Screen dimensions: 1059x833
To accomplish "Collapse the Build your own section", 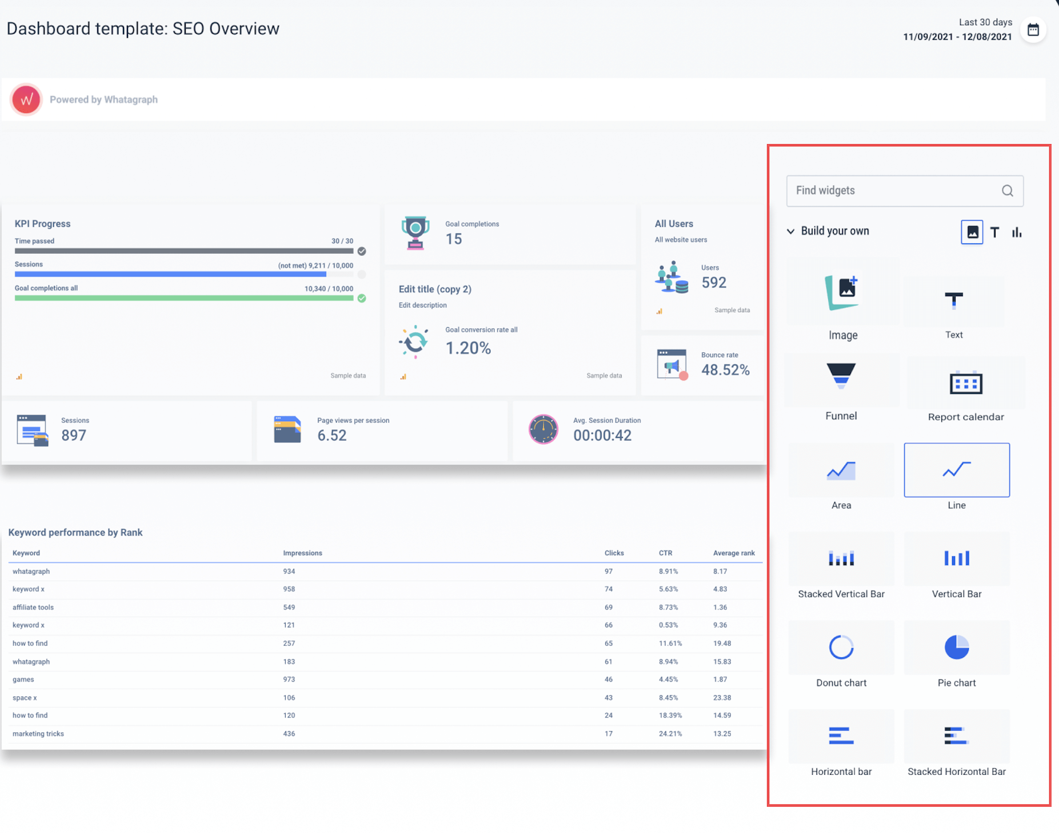I will pos(790,231).
